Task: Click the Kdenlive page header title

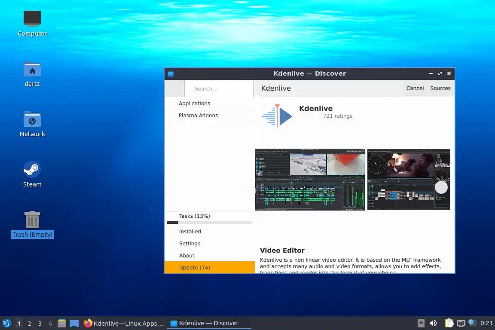Action: [276, 88]
